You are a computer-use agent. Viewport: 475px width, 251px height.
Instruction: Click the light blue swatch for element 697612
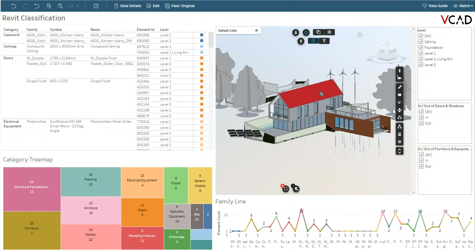tap(202, 46)
